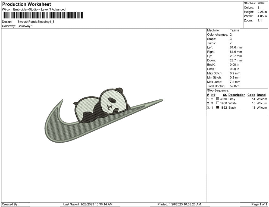This screenshot has height=207, width=269.
Task: Click stitch count '1862' in Black row
Action: pos(224,108)
